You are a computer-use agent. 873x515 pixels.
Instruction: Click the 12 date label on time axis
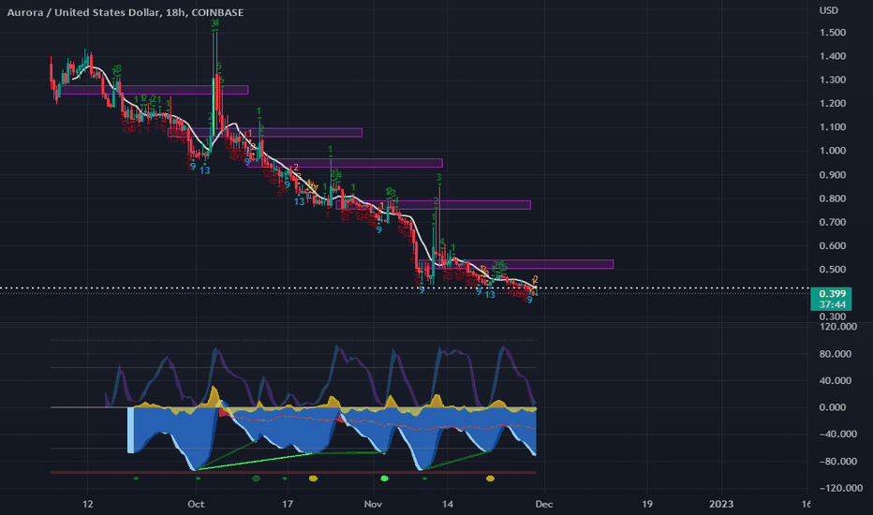[87, 504]
